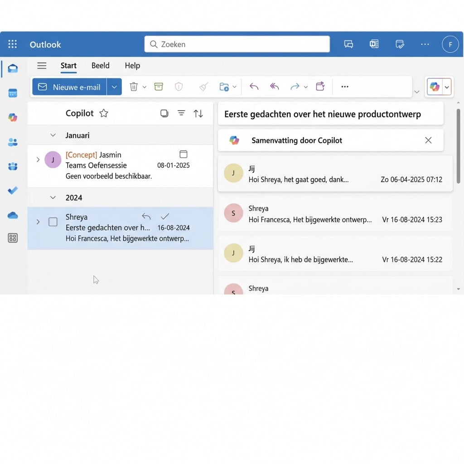Mark Shreya's email read via the checkmark icon
The width and height of the screenshot is (464, 464).
(165, 216)
